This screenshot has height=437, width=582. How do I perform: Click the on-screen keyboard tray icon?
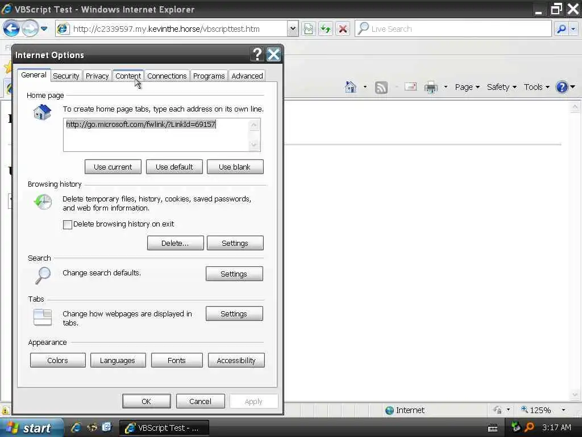493,428
